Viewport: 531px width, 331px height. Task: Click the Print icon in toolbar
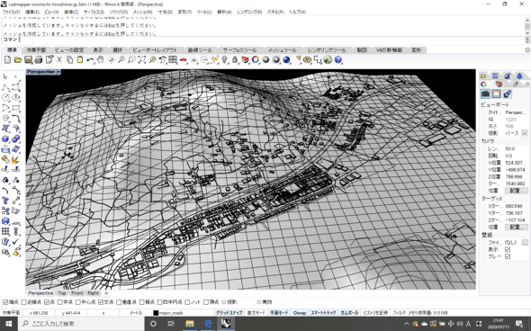(39, 60)
